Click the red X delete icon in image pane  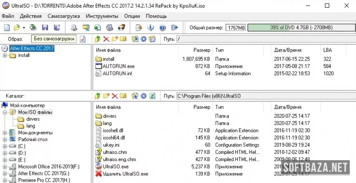click(106, 39)
